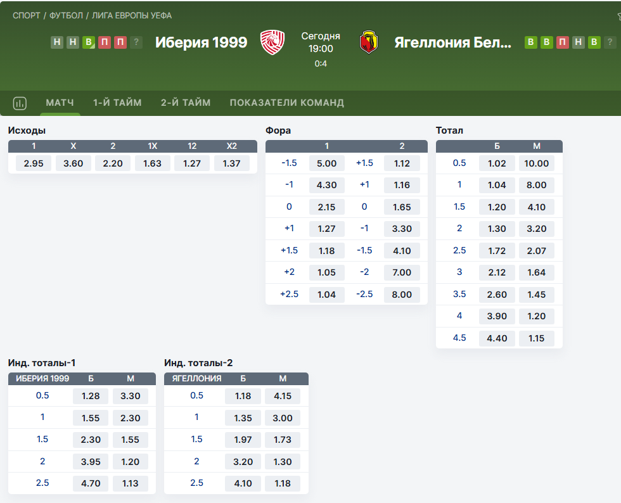Choose total 3 over odds 2.12
Screen dimensions: 621x503
[497, 272]
